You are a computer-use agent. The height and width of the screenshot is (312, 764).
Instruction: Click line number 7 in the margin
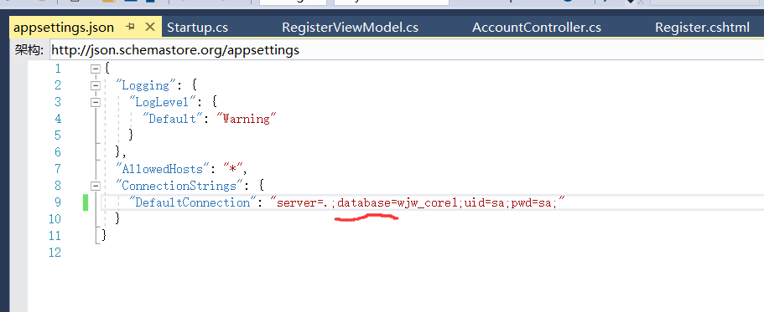coord(58,169)
